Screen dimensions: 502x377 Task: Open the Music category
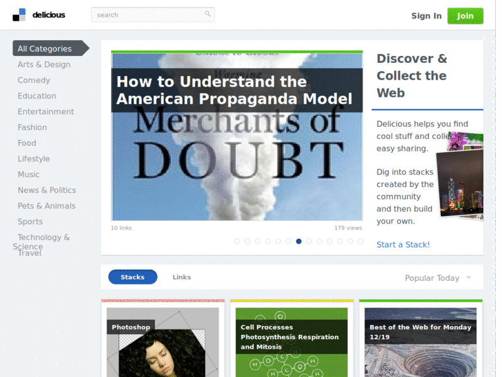coord(28,175)
